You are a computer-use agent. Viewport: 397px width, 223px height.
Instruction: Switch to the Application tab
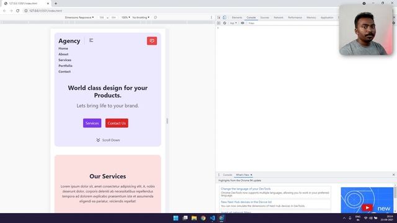(x=327, y=17)
